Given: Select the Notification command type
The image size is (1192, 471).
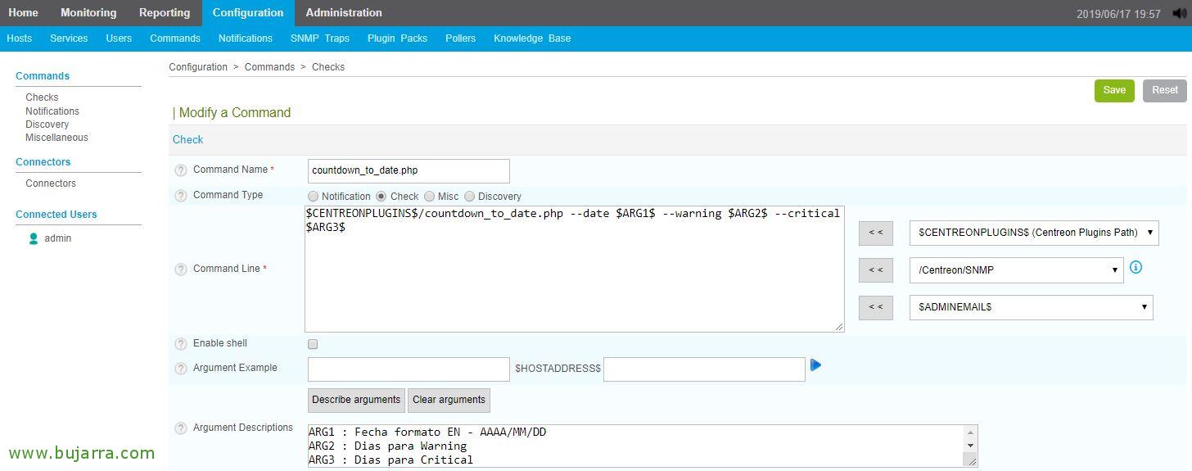Looking at the screenshot, I should [x=313, y=197].
